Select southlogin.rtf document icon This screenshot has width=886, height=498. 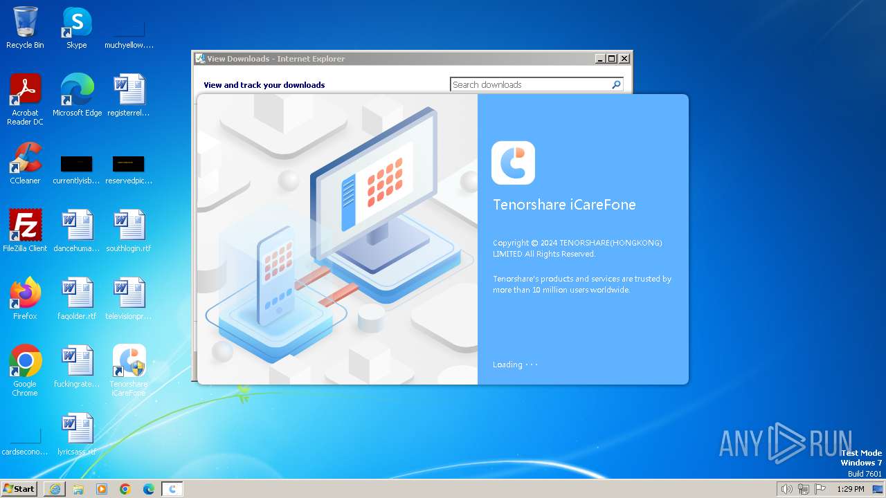129,231
